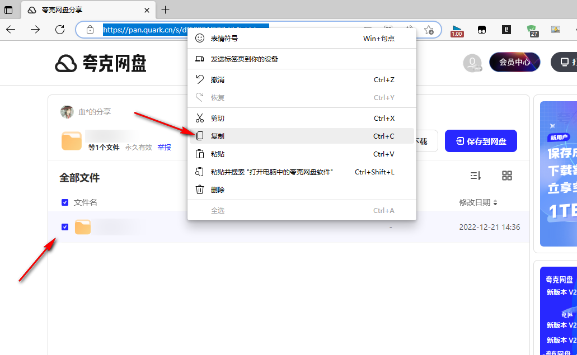This screenshot has width=577, height=355.
Task: Choose 表情符号 in context menu
Action: click(x=302, y=38)
